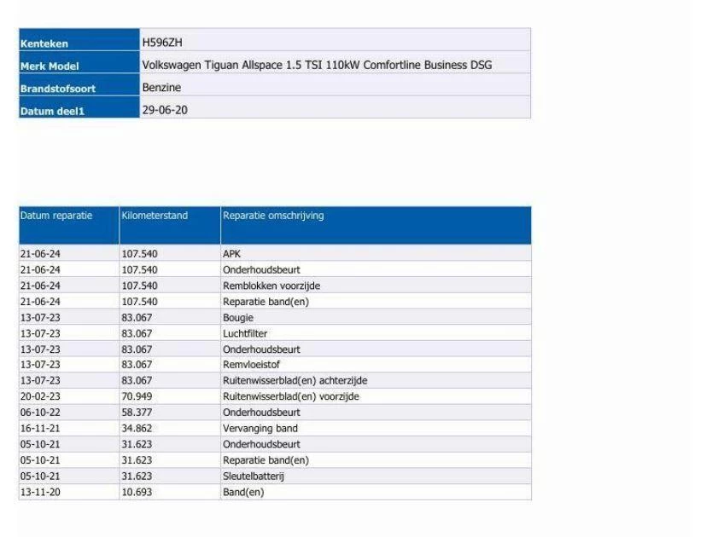Select the 'Remvloeistof' repair description
718x537 pixels.
251,365
